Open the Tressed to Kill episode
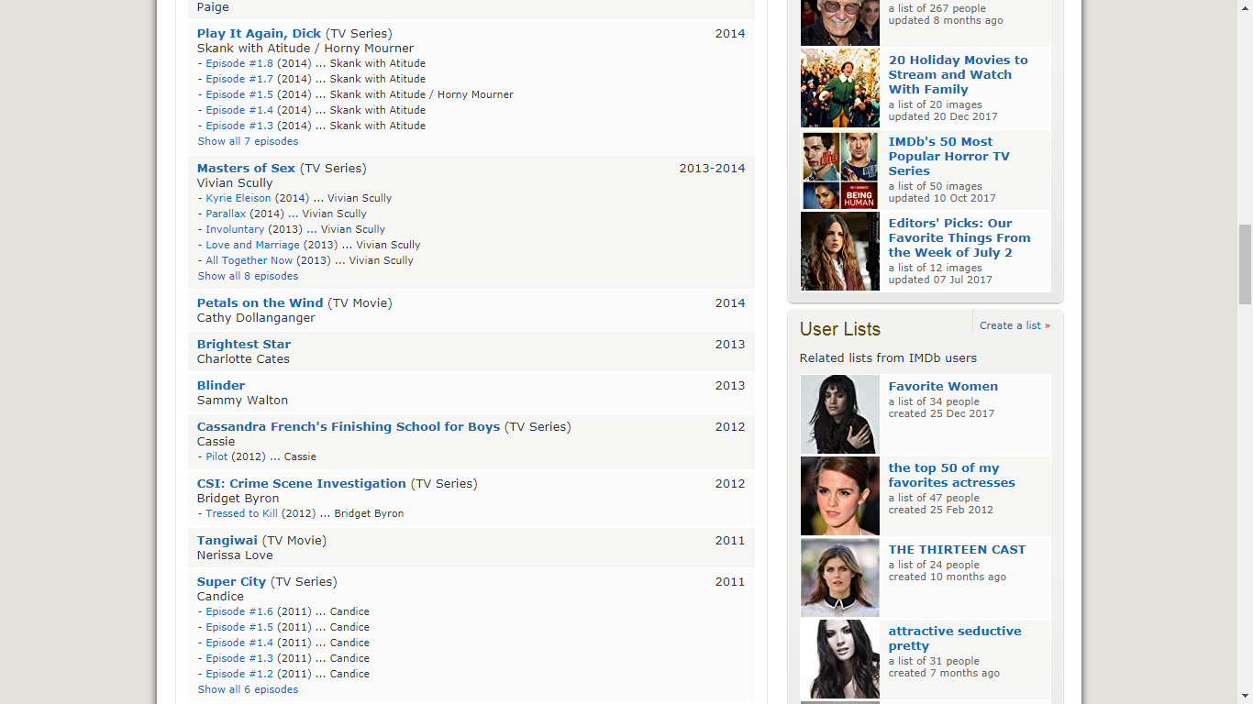This screenshot has width=1253, height=704. (241, 514)
